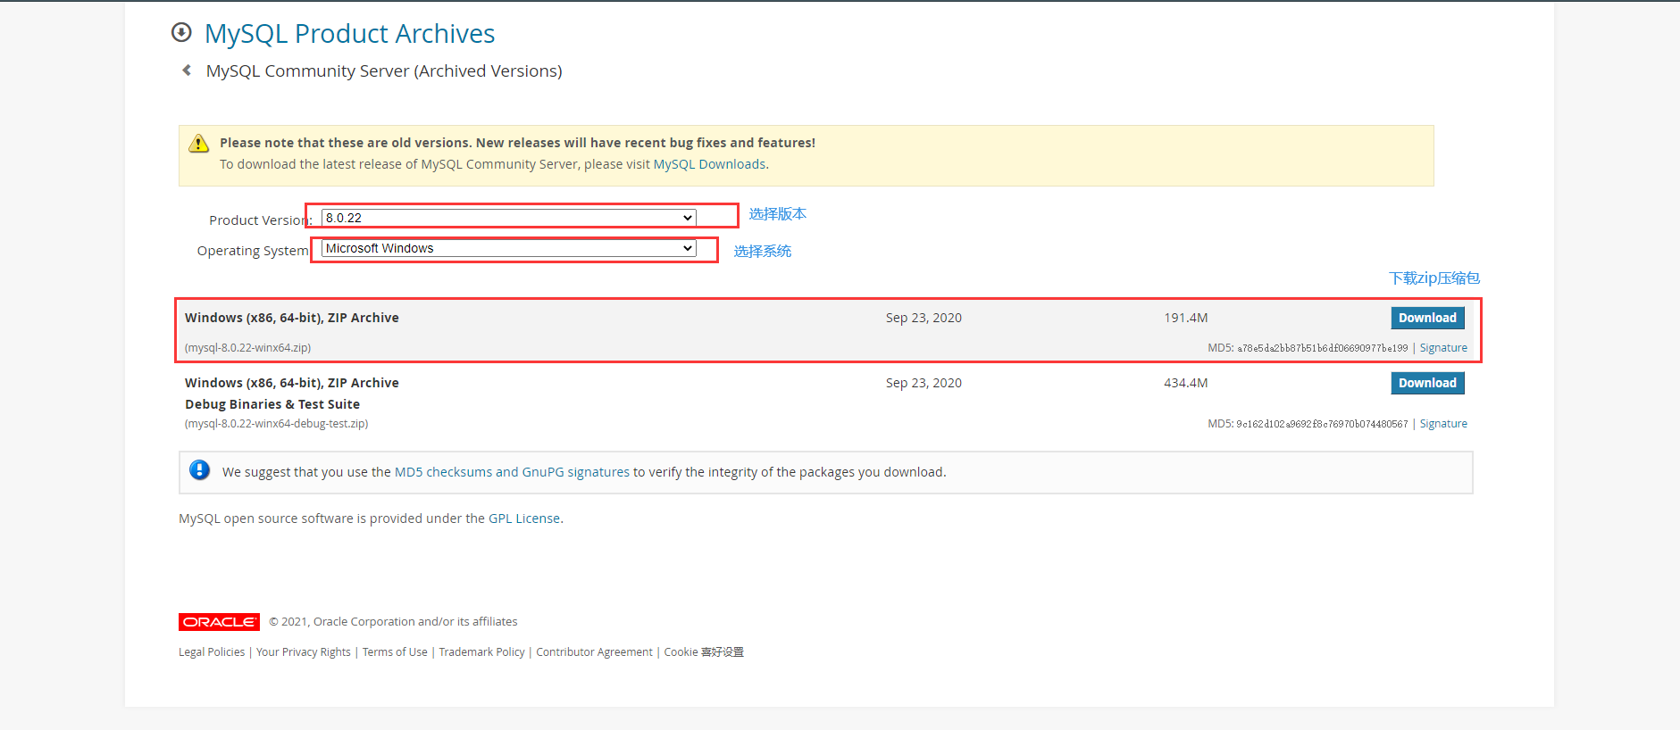Viewport: 1680px width, 730px height.
Task: Open MD5 checksums and GnuPG signatures link
Action: coord(512,472)
